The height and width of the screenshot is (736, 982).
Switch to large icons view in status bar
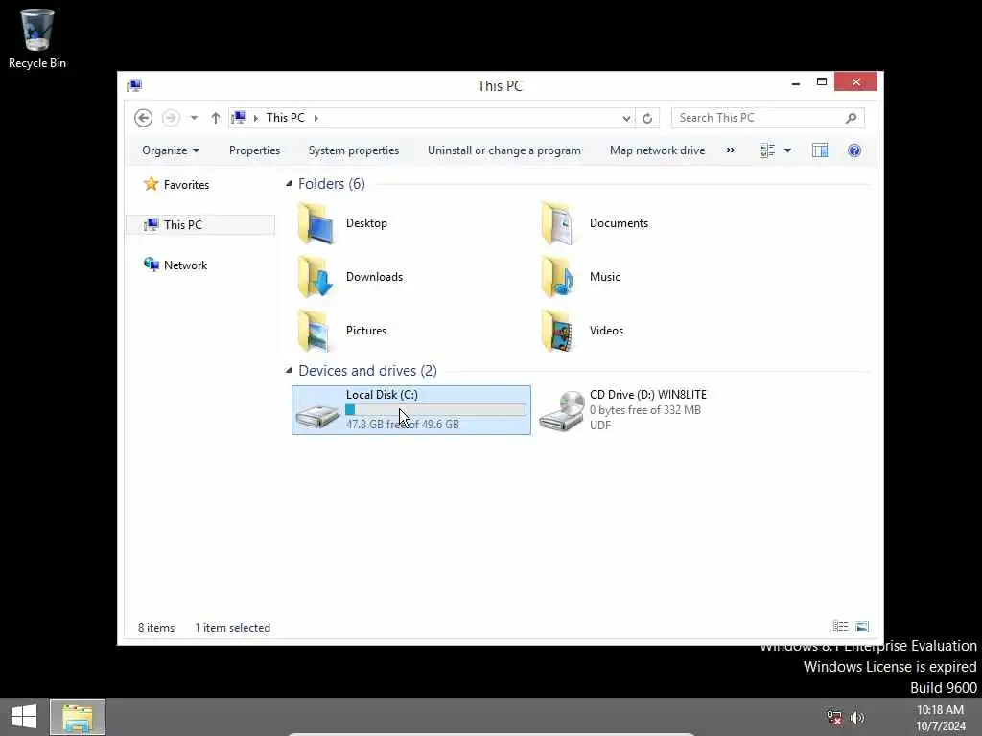pos(862,627)
